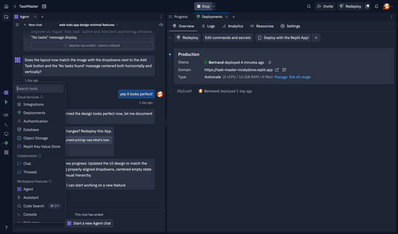Add a new tab beside the Agent tab
This screenshot has width=398, height=234.
pos(42,17)
